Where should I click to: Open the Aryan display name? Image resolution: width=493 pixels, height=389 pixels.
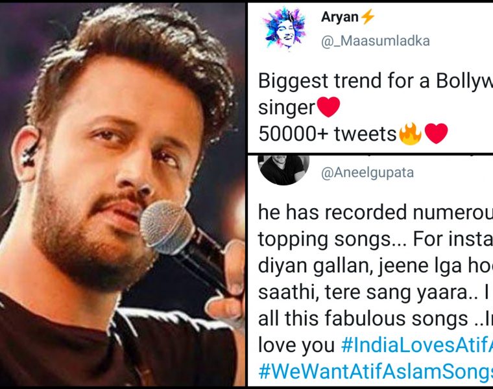click(339, 17)
